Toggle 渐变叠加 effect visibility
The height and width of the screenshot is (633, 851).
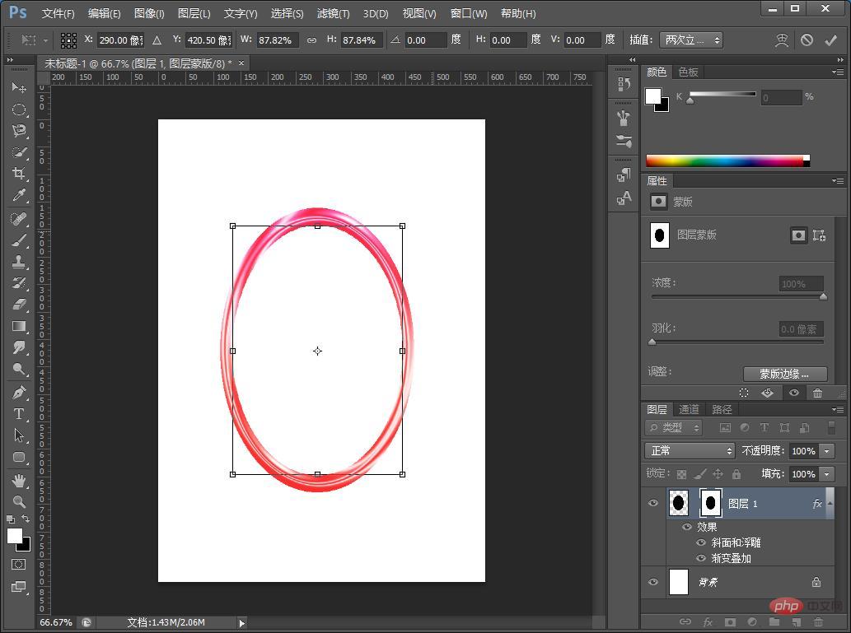click(701, 558)
